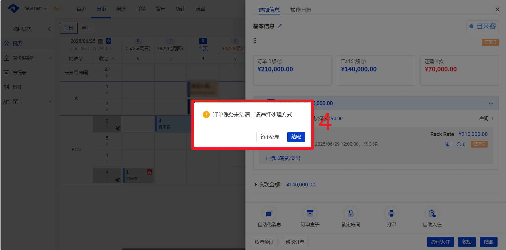
Task: Edit 基本信息 with the pencil icon
Action: coord(280,26)
